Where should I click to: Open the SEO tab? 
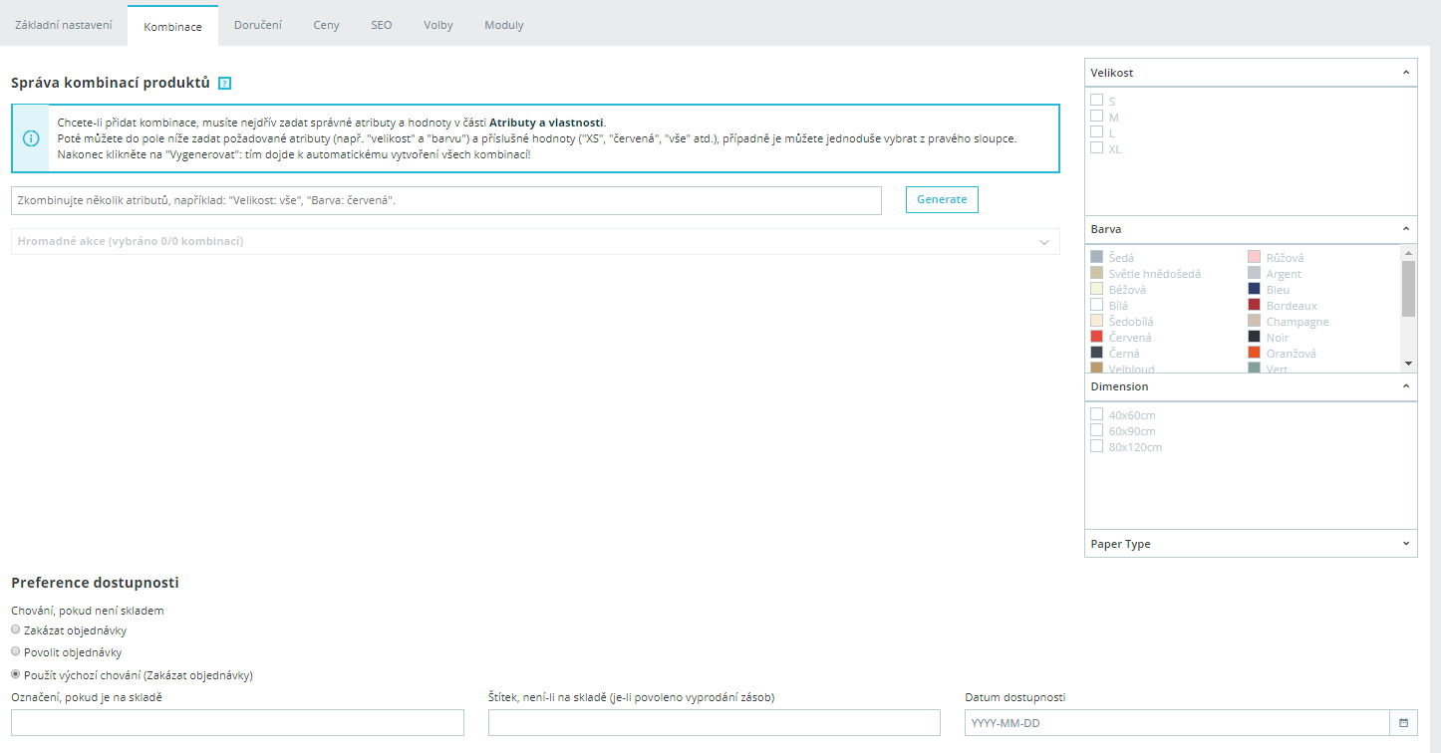pyautogui.click(x=382, y=25)
